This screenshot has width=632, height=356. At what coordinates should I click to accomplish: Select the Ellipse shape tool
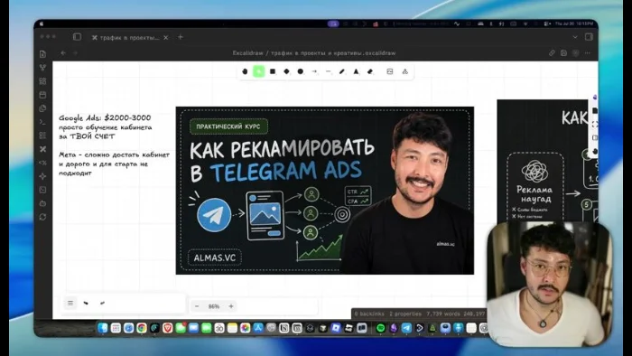(x=301, y=71)
